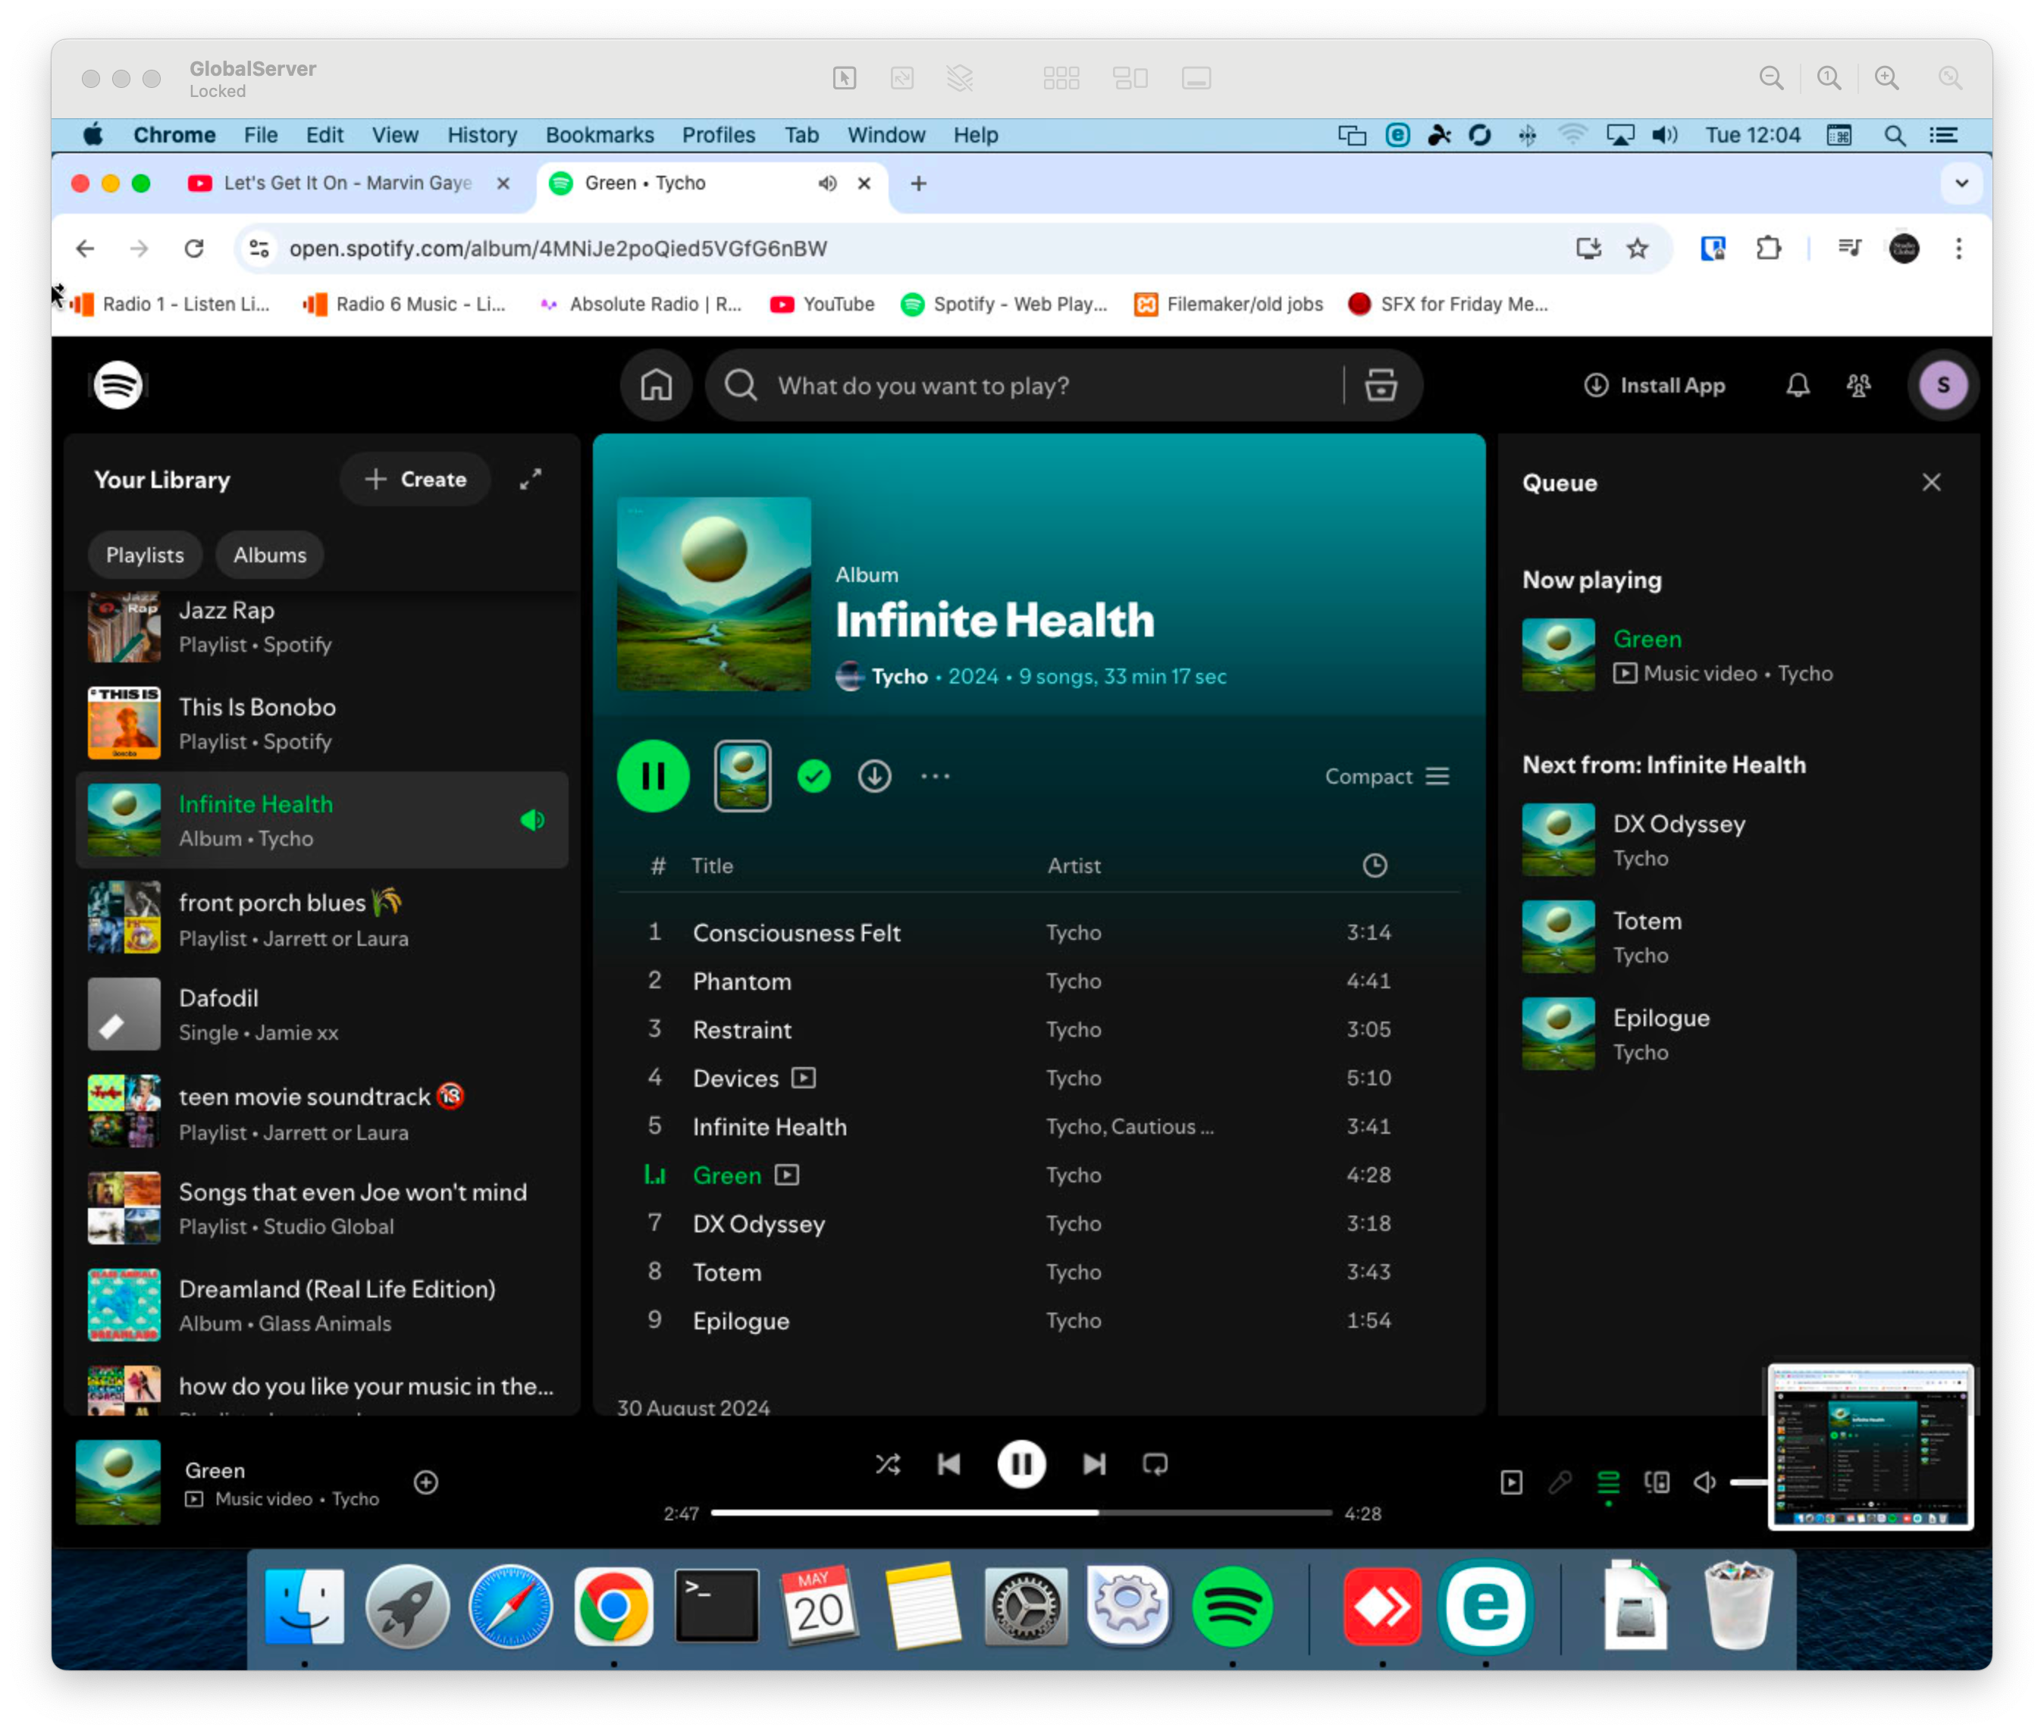
Task: Open the Absolute Radio bookmark
Action: click(640, 305)
